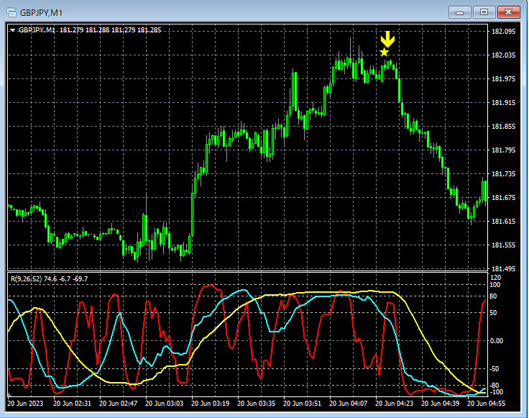Click time label 20 Jun 04:23
This screenshot has height=418, width=529.
(394, 404)
